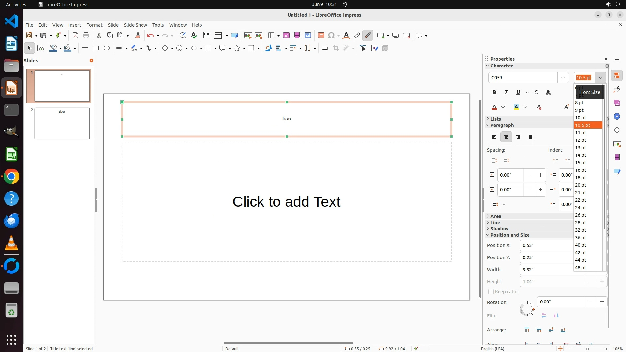Image resolution: width=626 pixels, height=352 pixels.
Task: Toggle Bold in the Character panel
Action: (x=494, y=92)
